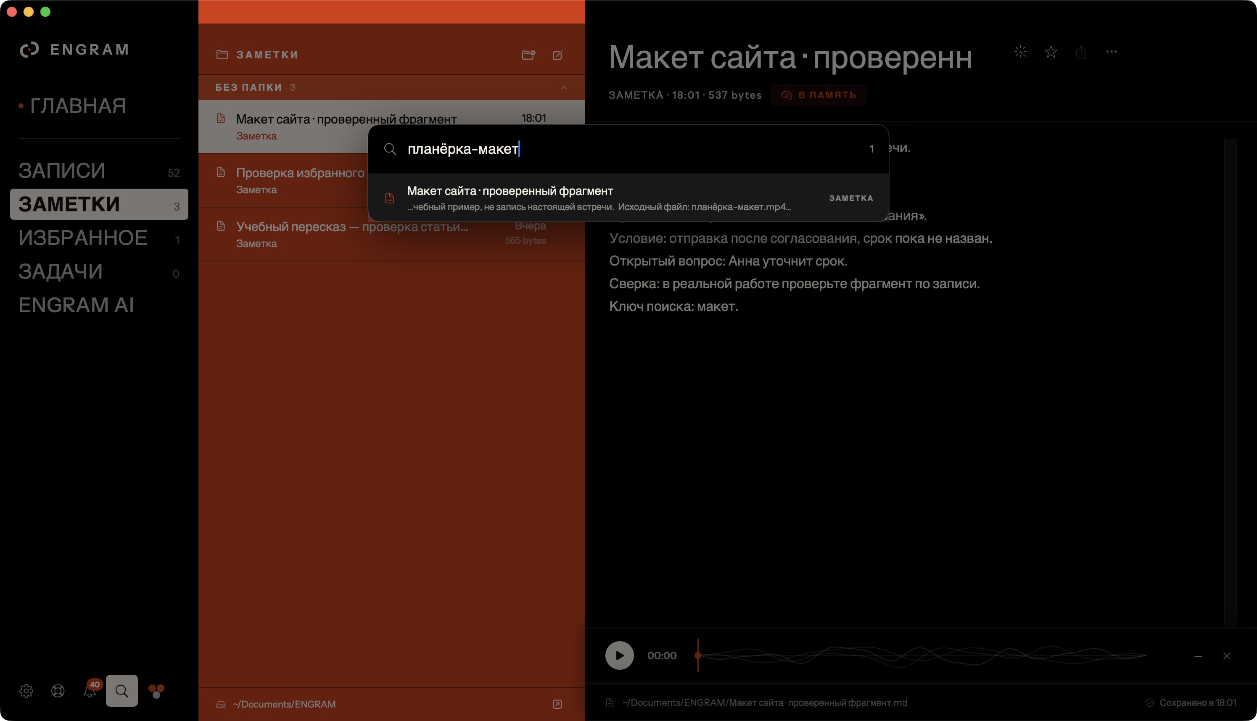Screen dimensions: 1257x721
Task: Click the sparkle AI icon in note header
Action: (x=1020, y=52)
